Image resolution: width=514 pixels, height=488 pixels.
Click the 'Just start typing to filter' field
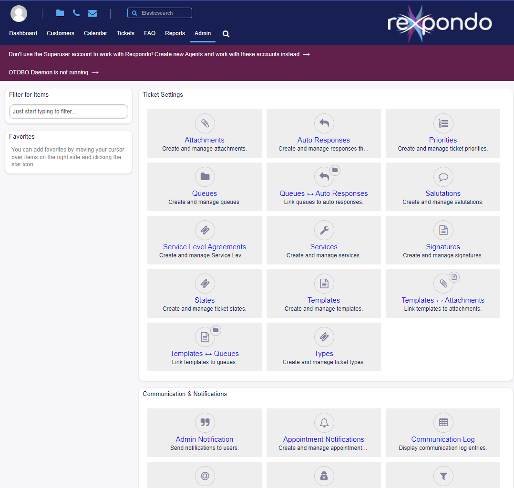[68, 111]
